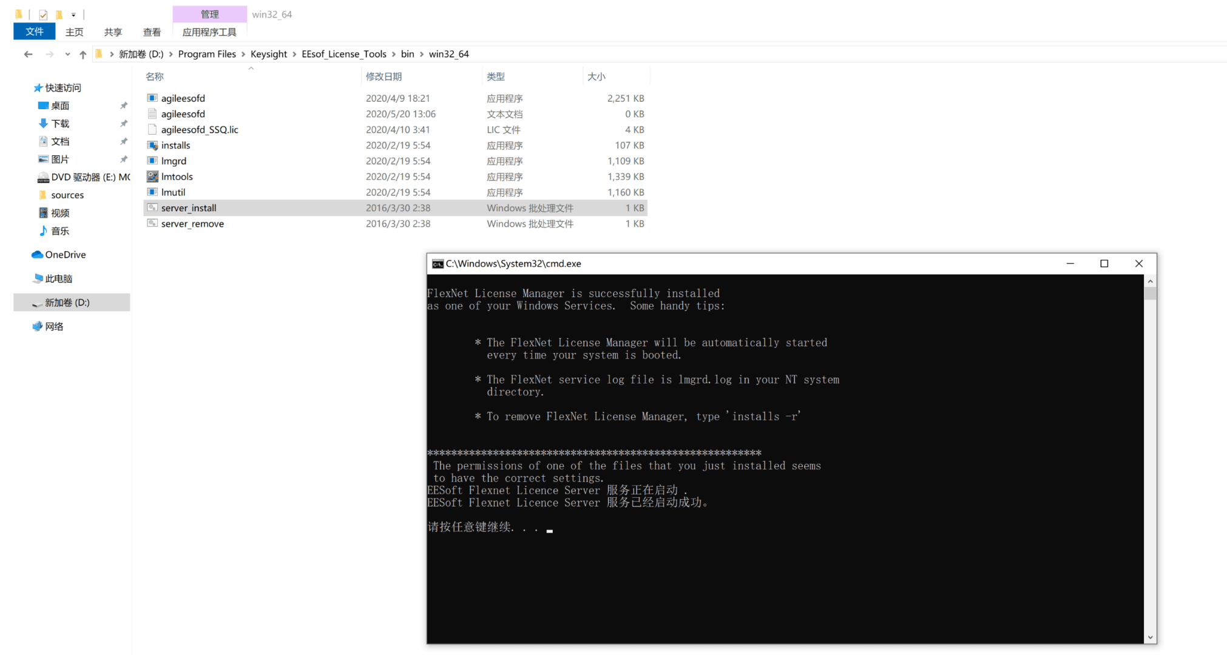Sort files by 修改日期 column header

point(384,76)
